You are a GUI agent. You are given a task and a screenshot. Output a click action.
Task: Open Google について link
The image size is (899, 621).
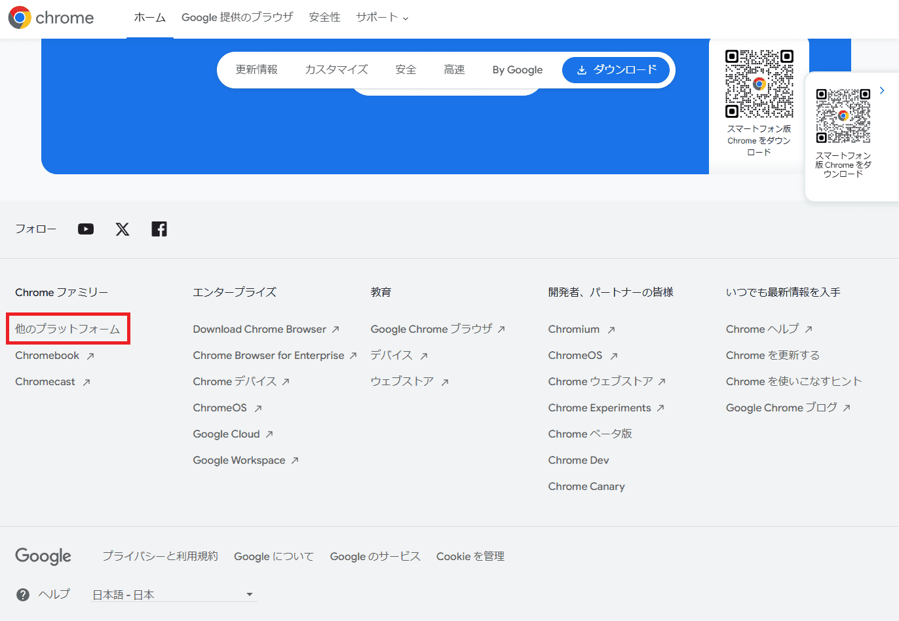[x=274, y=556]
